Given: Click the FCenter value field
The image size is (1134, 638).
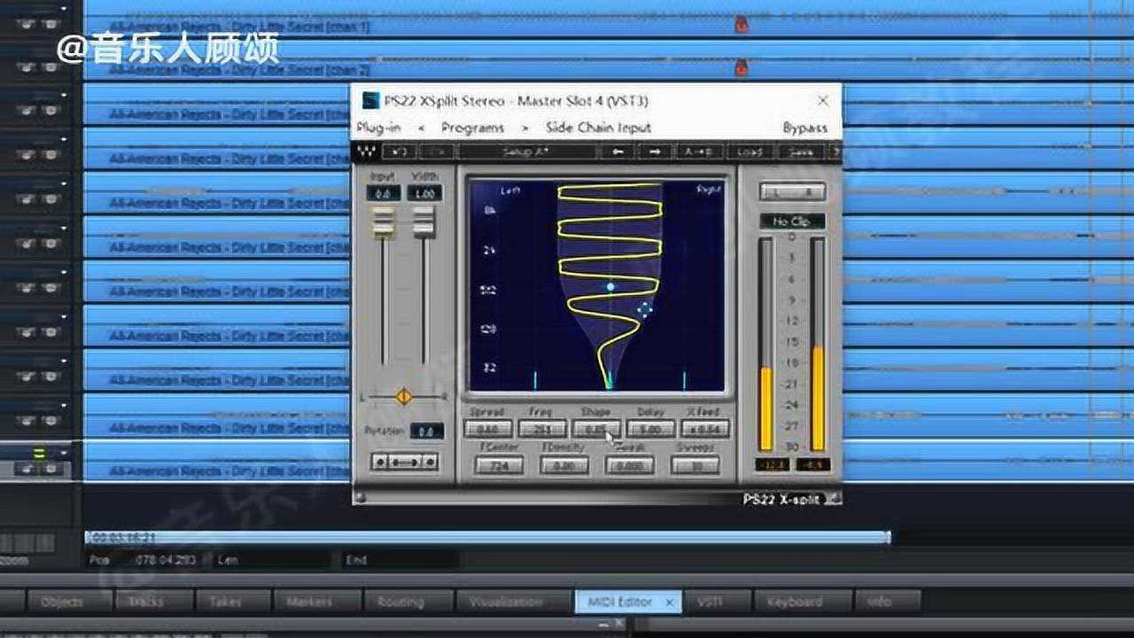Looking at the screenshot, I should click(499, 465).
